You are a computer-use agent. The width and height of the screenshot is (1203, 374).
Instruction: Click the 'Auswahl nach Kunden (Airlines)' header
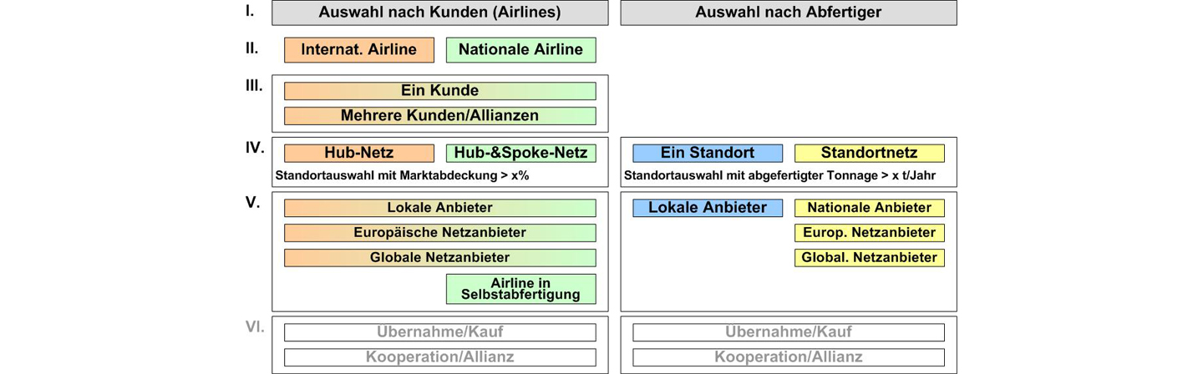pos(440,13)
